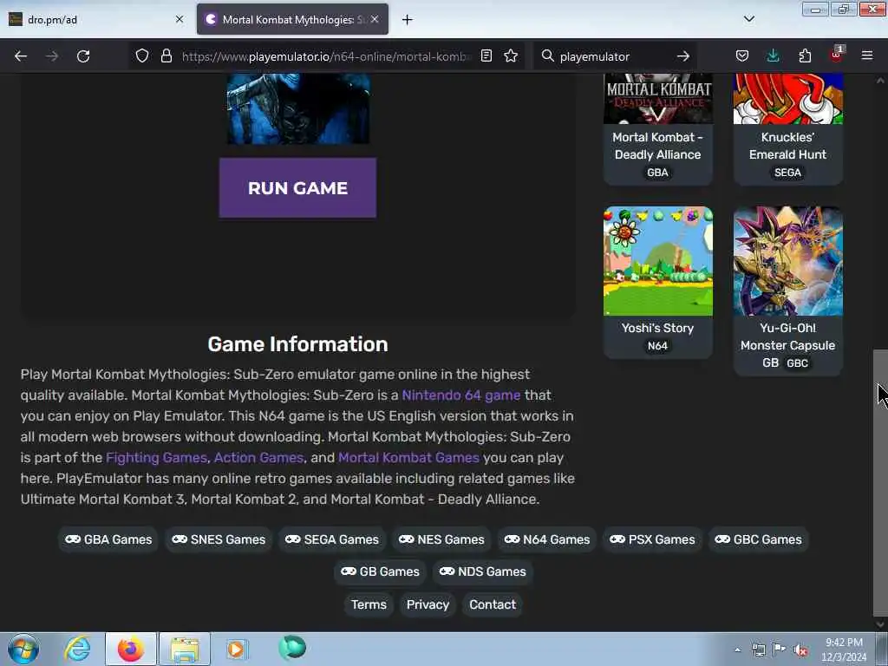This screenshot has width=888, height=666.
Task: Launch Internet Explorer from taskbar
Action: (77, 649)
